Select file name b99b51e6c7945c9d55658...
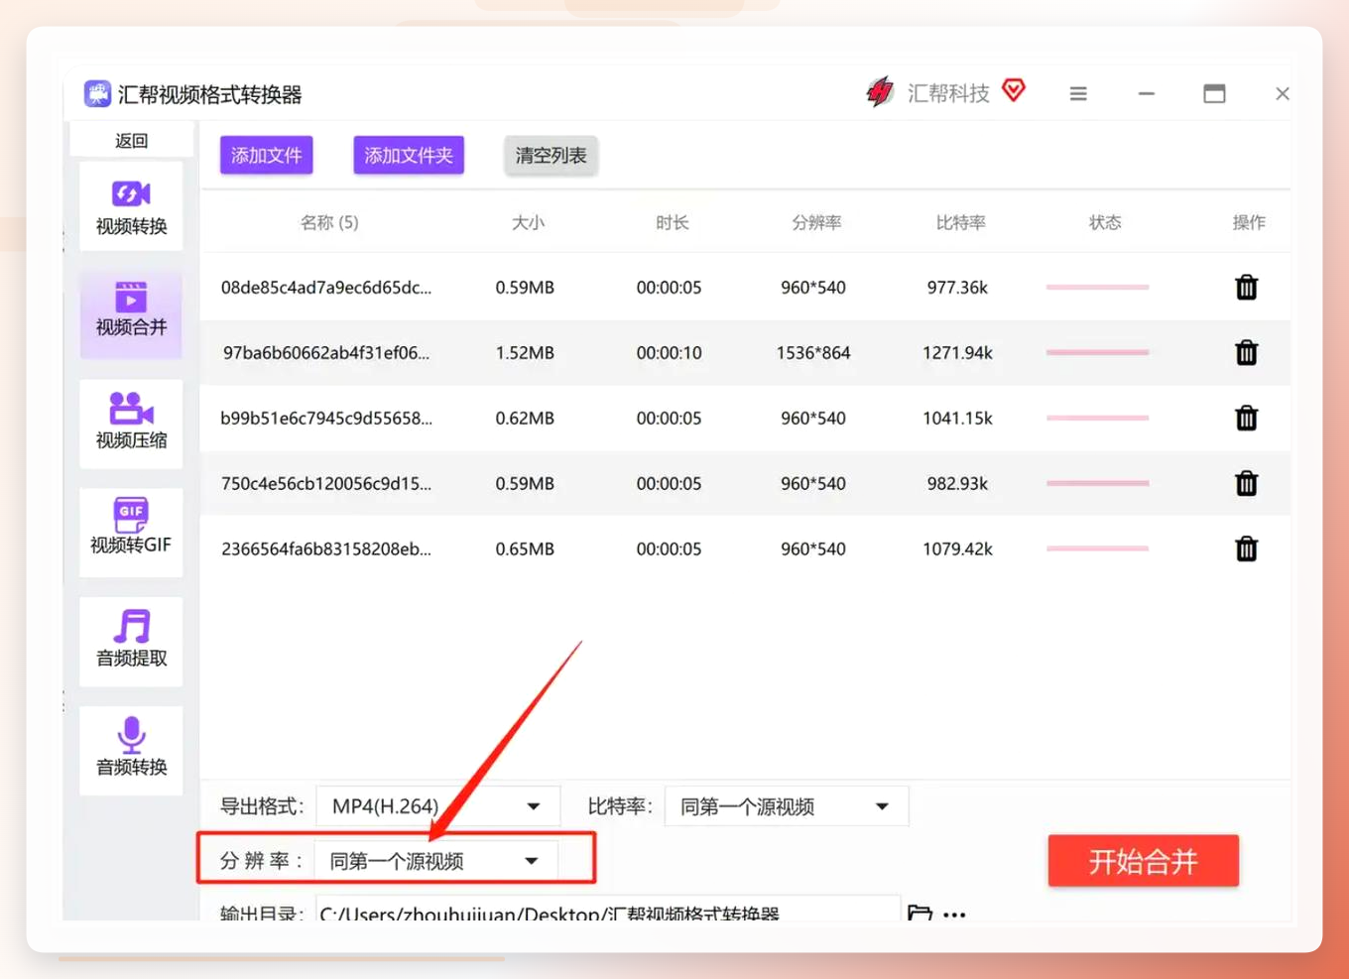Viewport: 1349px width, 979px height. (326, 418)
